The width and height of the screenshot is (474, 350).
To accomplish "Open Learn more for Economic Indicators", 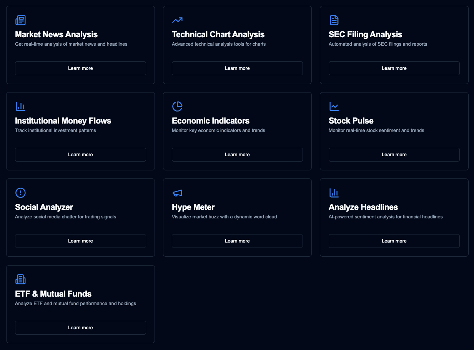I will click(x=237, y=154).
